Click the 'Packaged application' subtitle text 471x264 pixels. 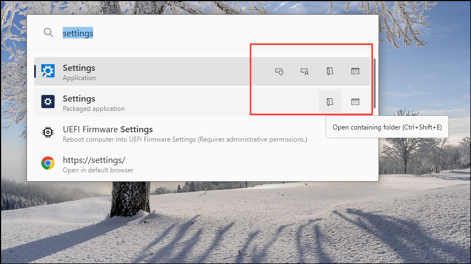point(94,109)
